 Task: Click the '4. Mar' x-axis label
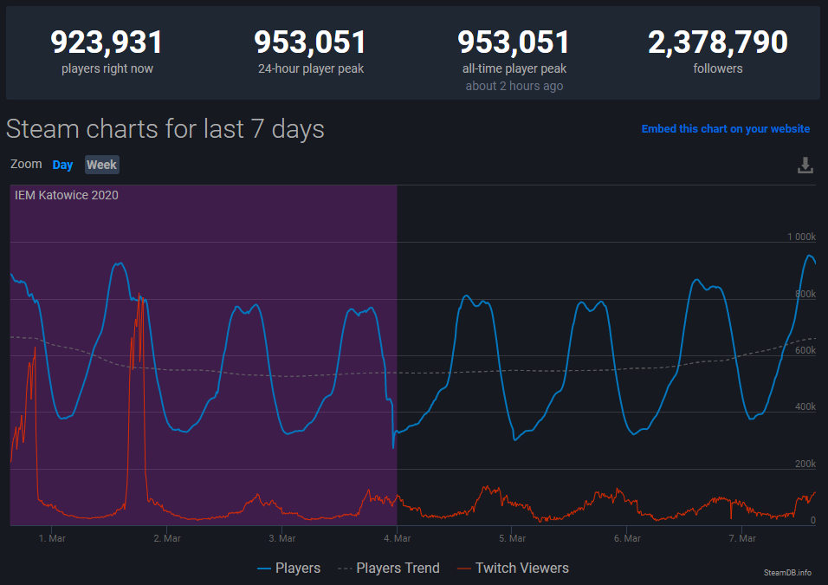coord(397,538)
